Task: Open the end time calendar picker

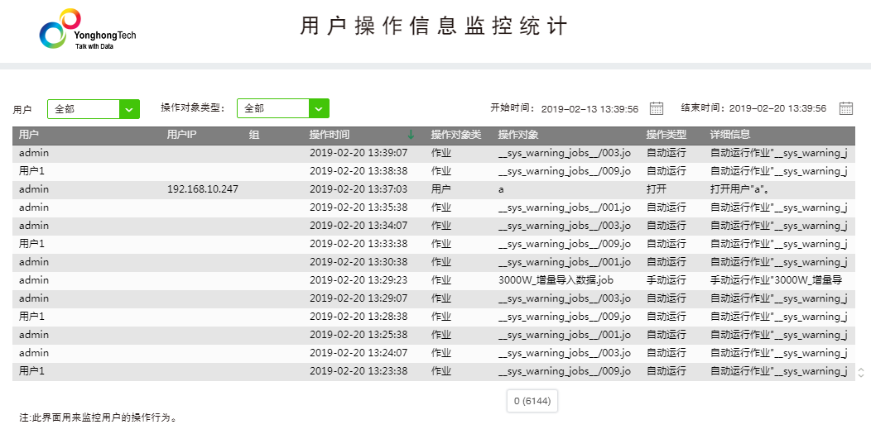Action: (x=845, y=108)
